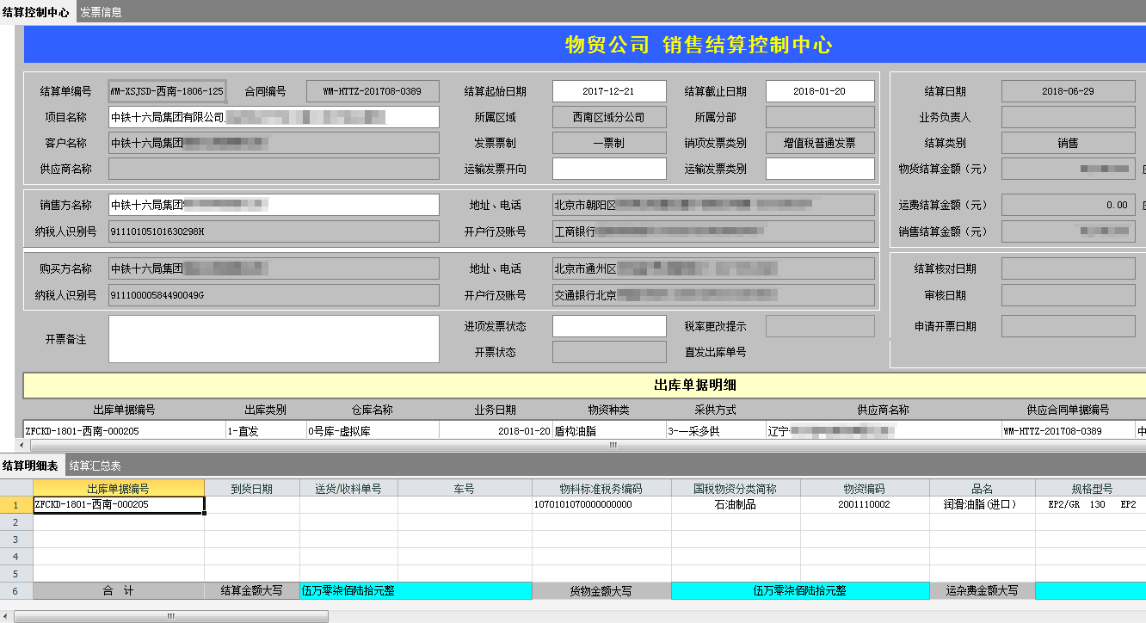Click the 工商银行 account field
Screen dimensions: 1146x623
(713, 231)
